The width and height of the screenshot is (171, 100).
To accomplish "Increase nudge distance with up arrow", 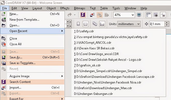I will click(x=167, y=23).
